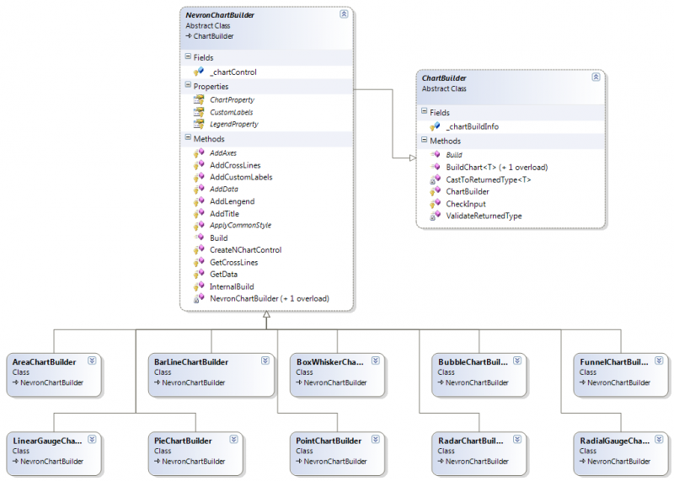This screenshot has width=674, height=481.
Task: Click the ChartProperty property icon
Action: pos(199,99)
